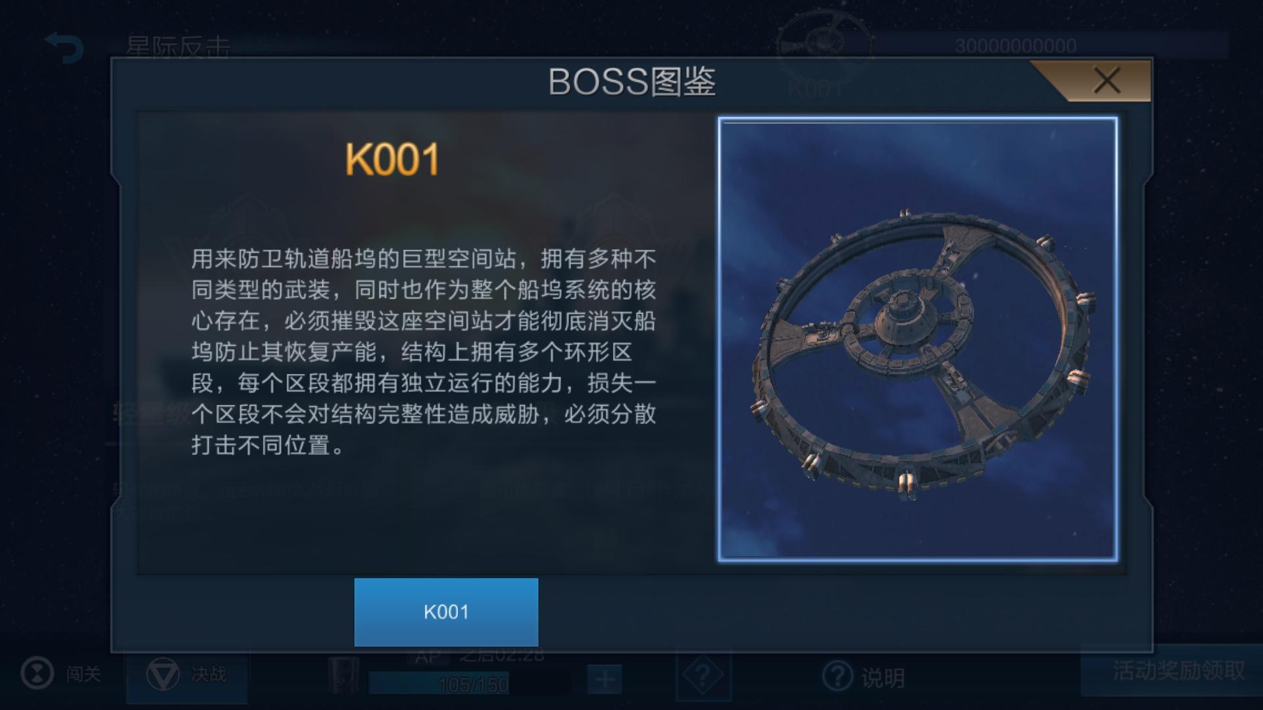
Task: Tap the space station preview image
Action: tap(918, 339)
